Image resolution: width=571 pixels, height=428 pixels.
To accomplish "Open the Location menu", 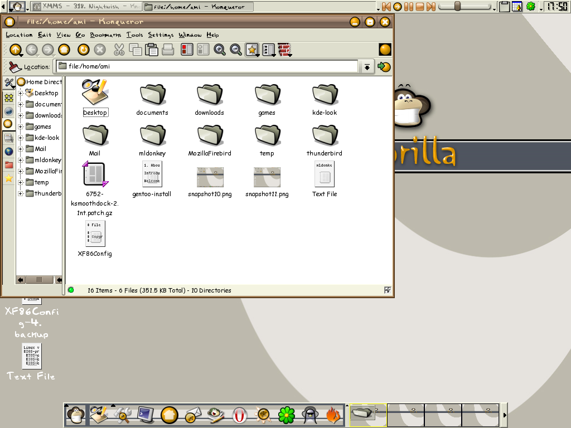I will tap(19, 35).
